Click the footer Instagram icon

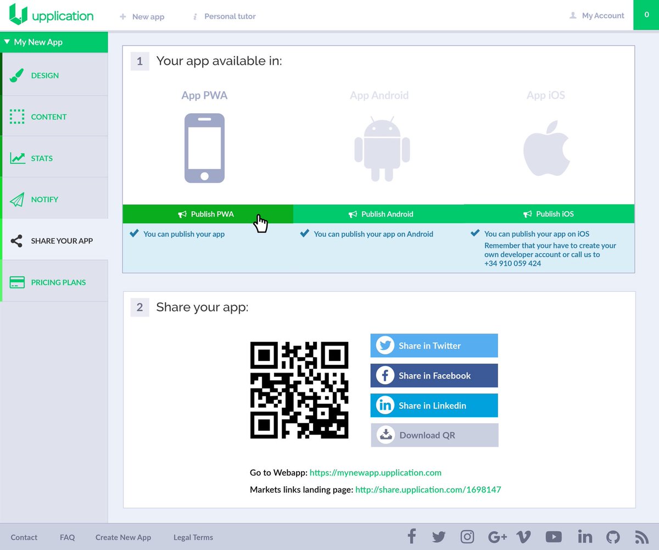click(x=467, y=537)
